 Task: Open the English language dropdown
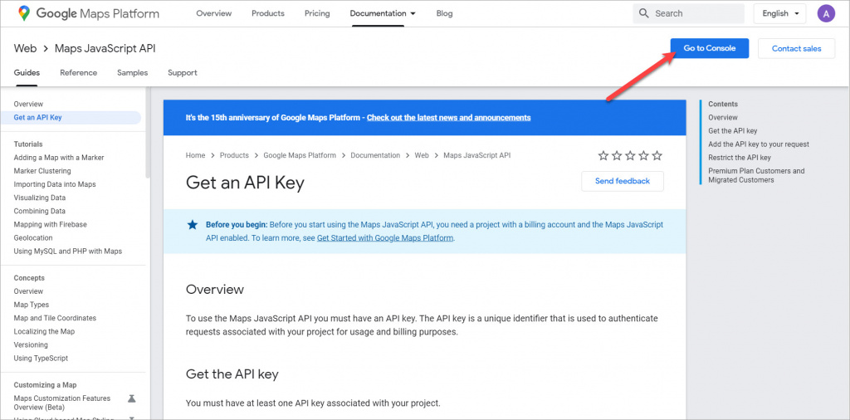click(x=779, y=13)
